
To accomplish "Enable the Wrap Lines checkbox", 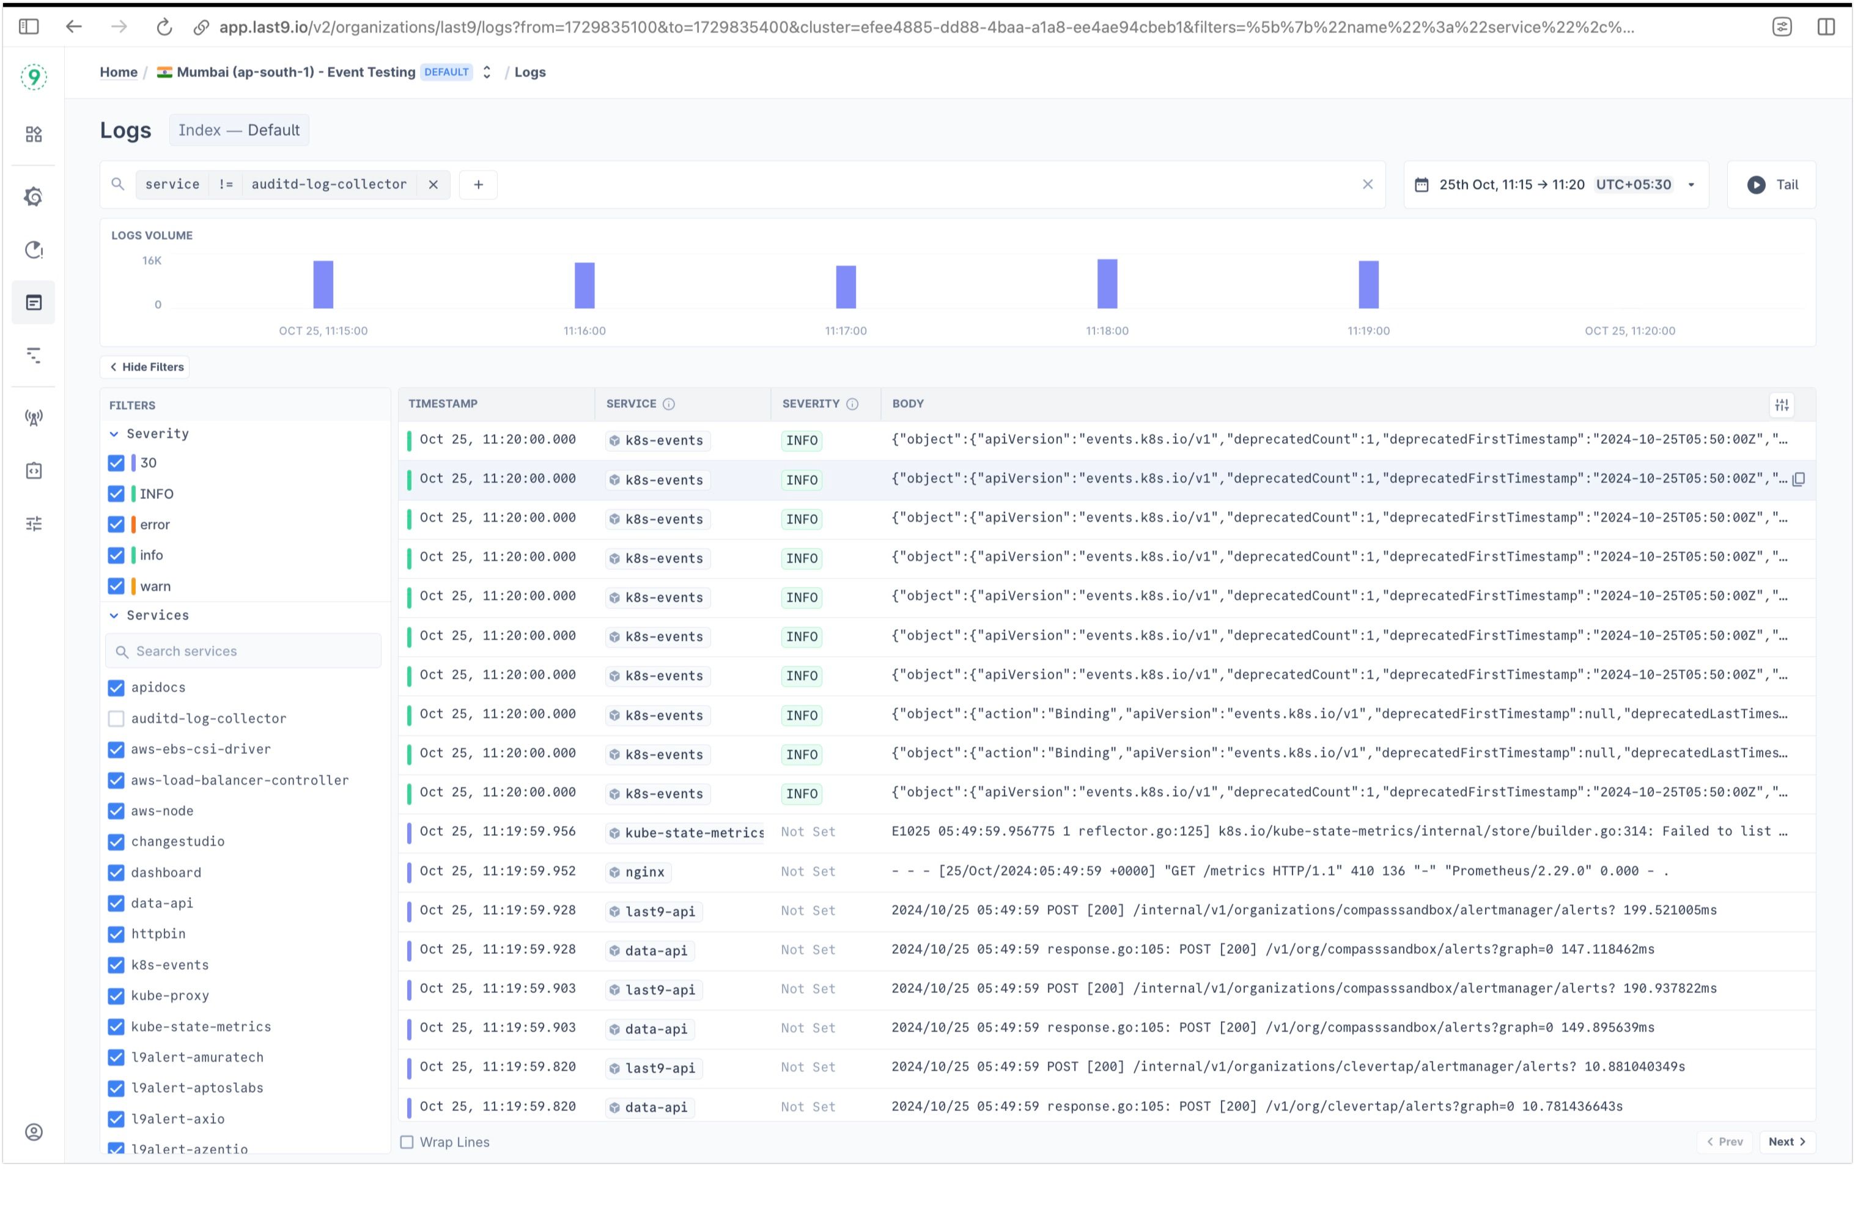I will [407, 1142].
